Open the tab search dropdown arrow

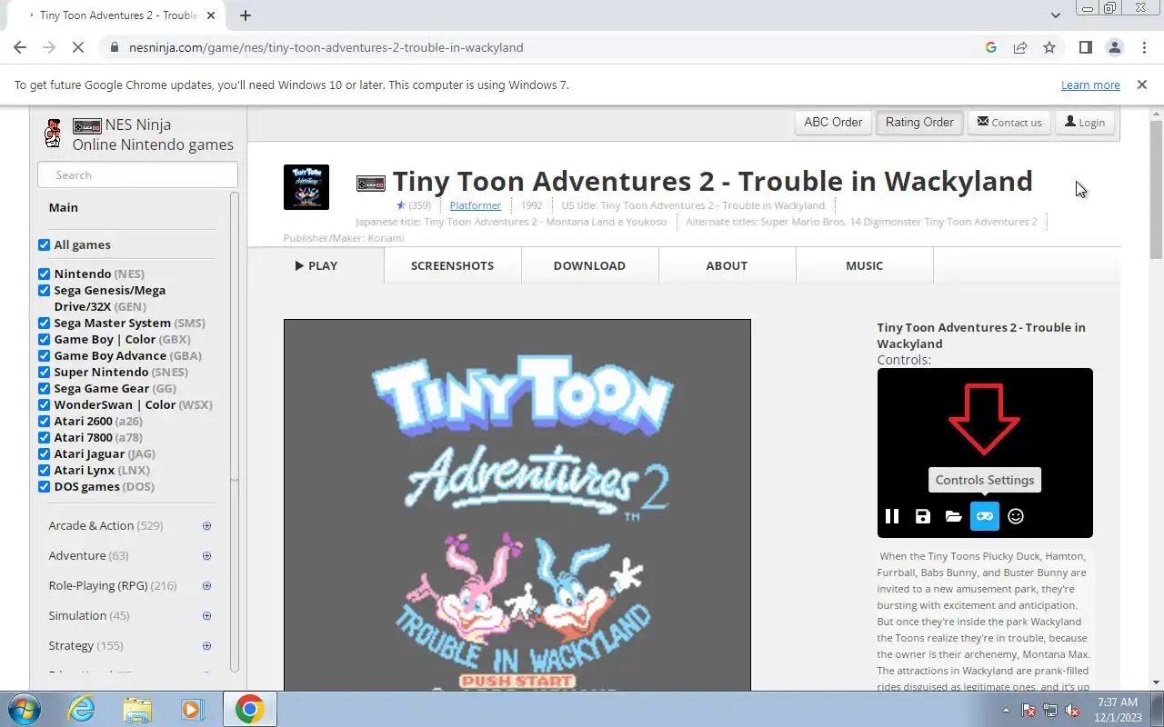1056,15
